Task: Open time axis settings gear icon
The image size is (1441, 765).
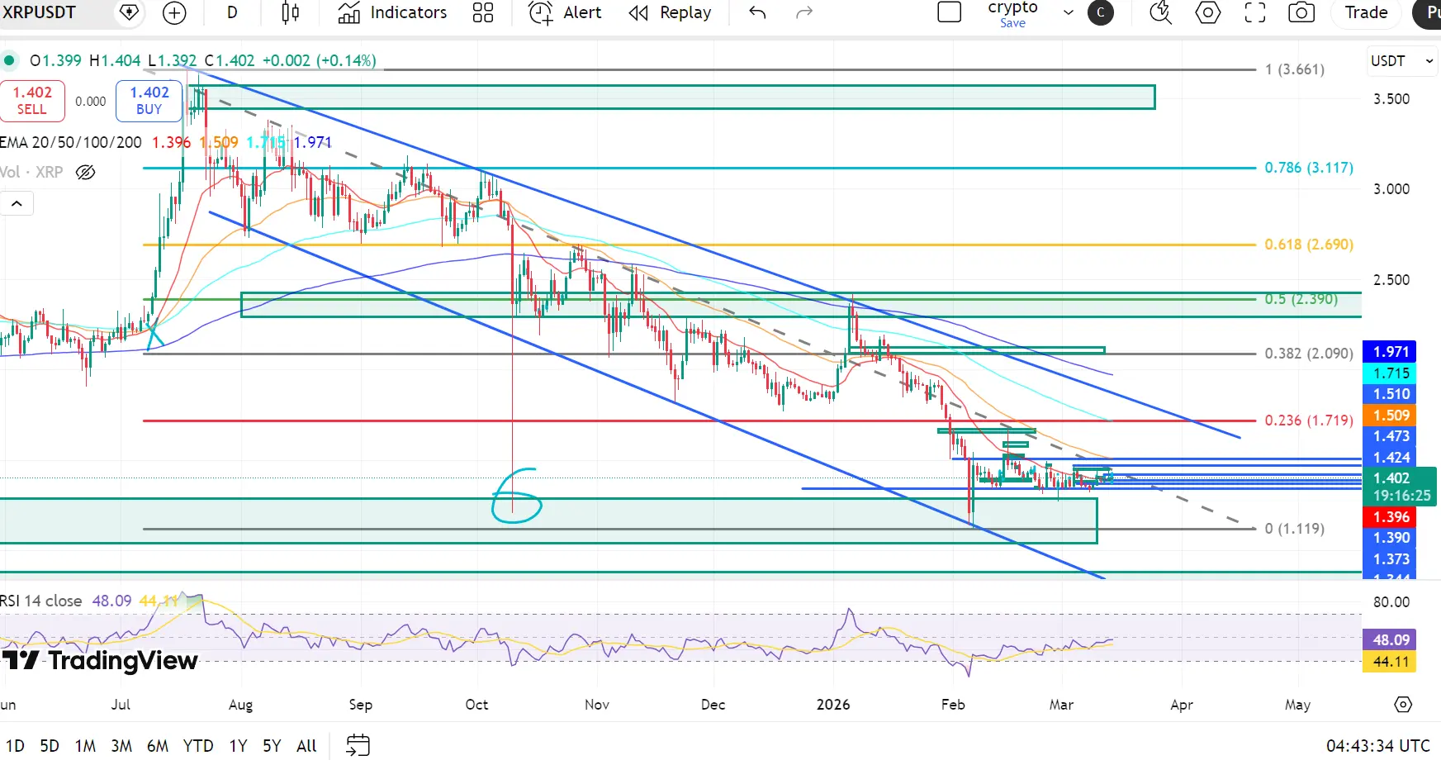Action: coord(1403,705)
